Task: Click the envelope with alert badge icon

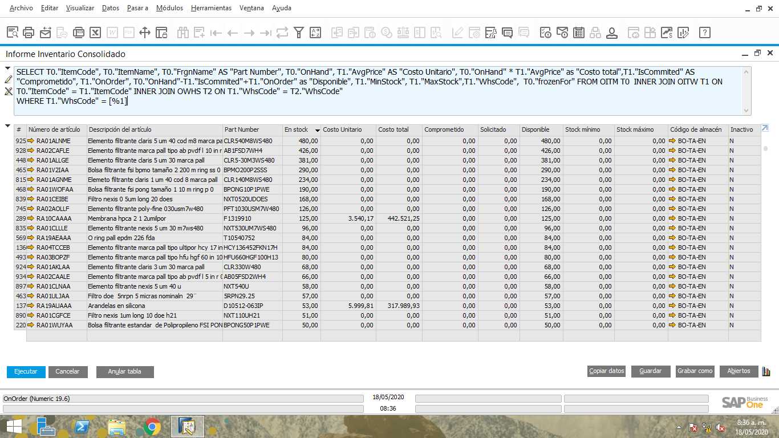Action: pyautogui.click(x=562, y=33)
